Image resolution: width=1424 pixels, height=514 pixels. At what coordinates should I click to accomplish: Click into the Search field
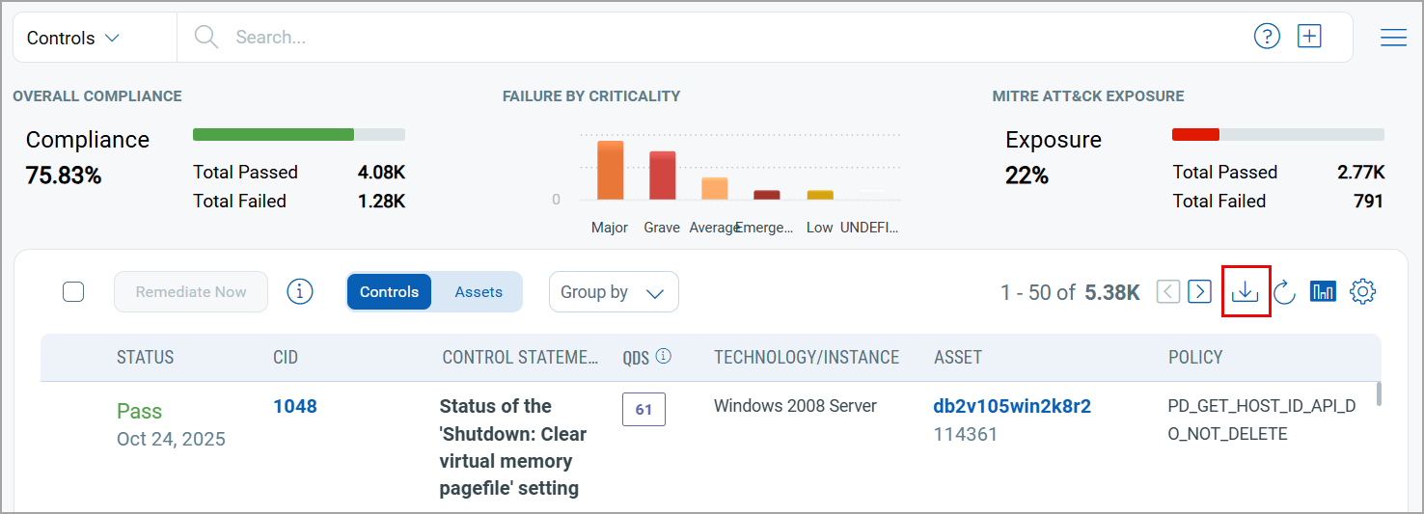click(x=675, y=38)
